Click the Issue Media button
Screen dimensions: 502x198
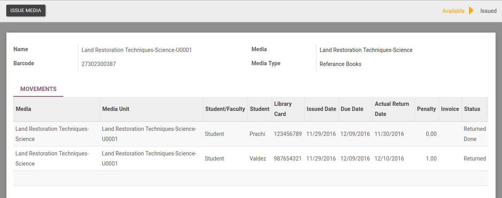click(26, 11)
